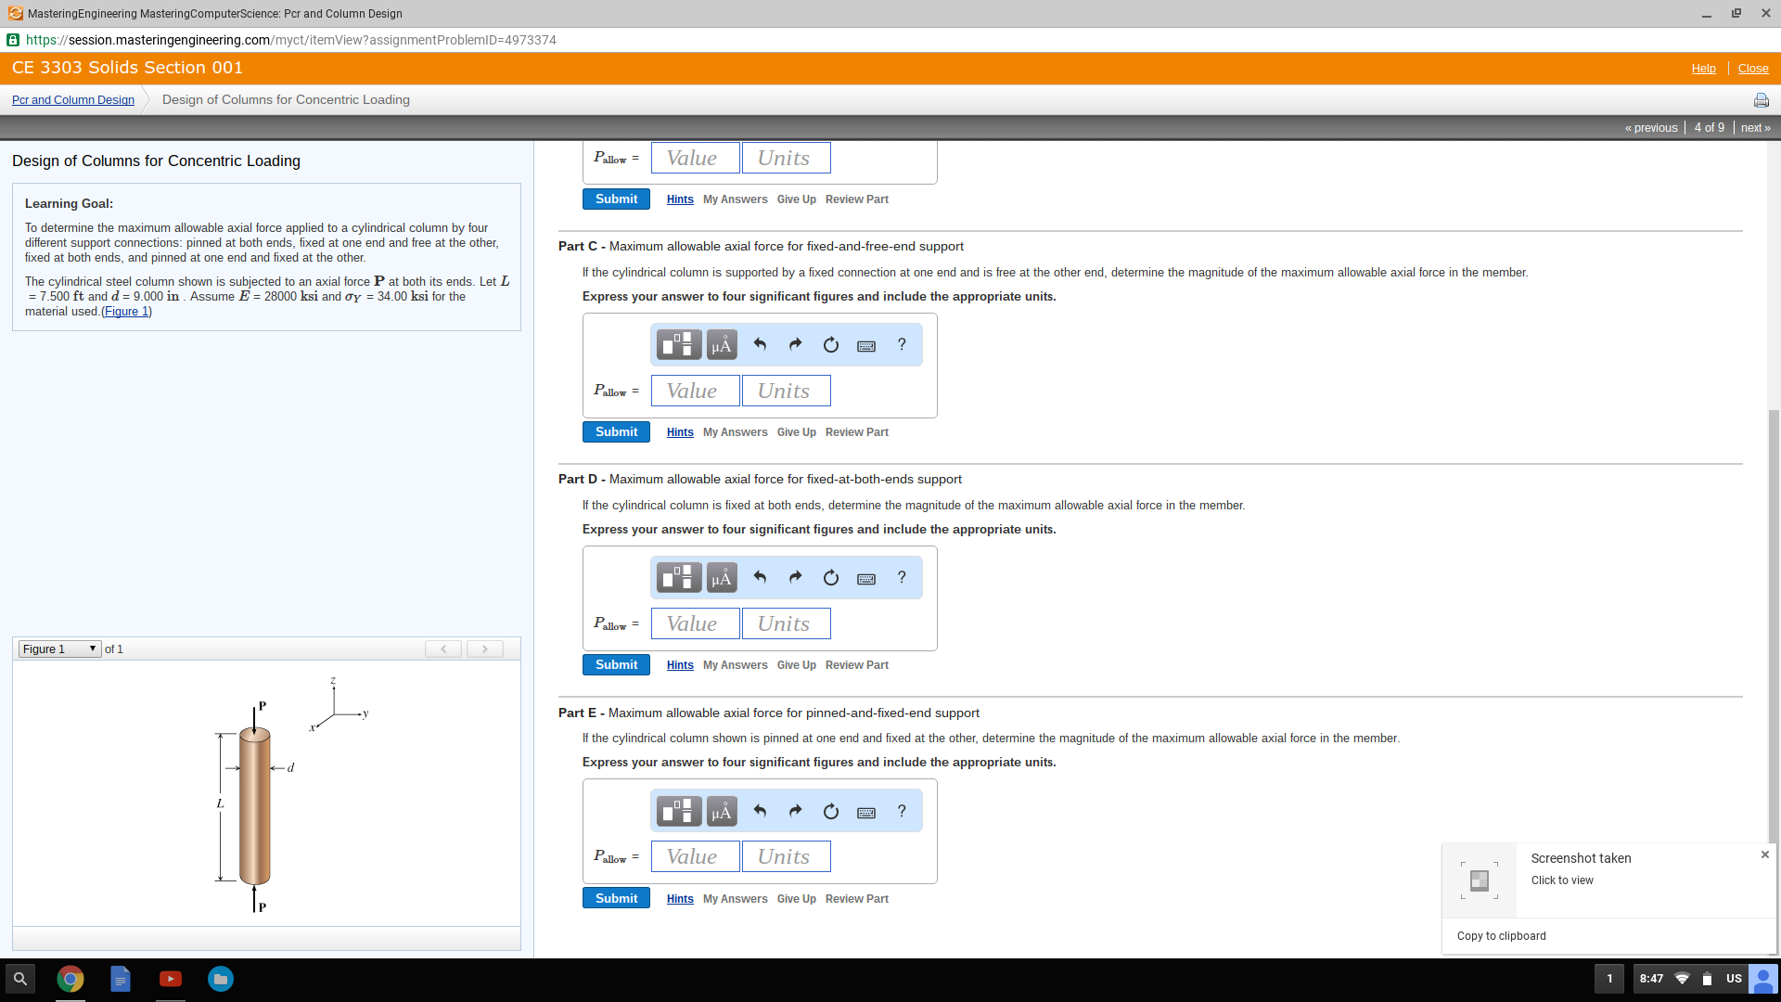Submit the answer for Part D

615,664
